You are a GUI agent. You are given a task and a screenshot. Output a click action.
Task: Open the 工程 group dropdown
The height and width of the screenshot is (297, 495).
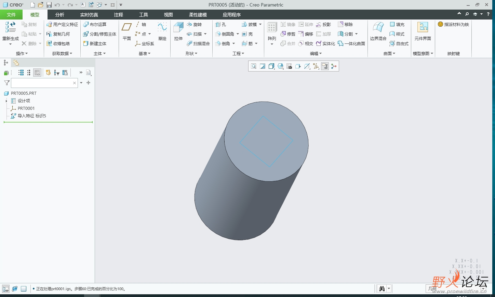[238, 54]
